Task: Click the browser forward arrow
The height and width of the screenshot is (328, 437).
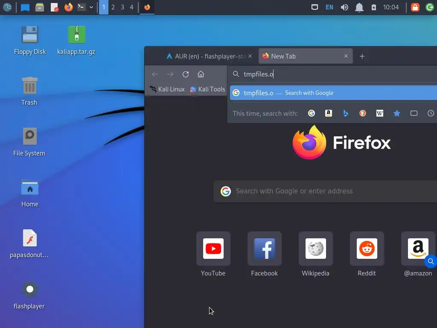Action: (x=170, y=74)
